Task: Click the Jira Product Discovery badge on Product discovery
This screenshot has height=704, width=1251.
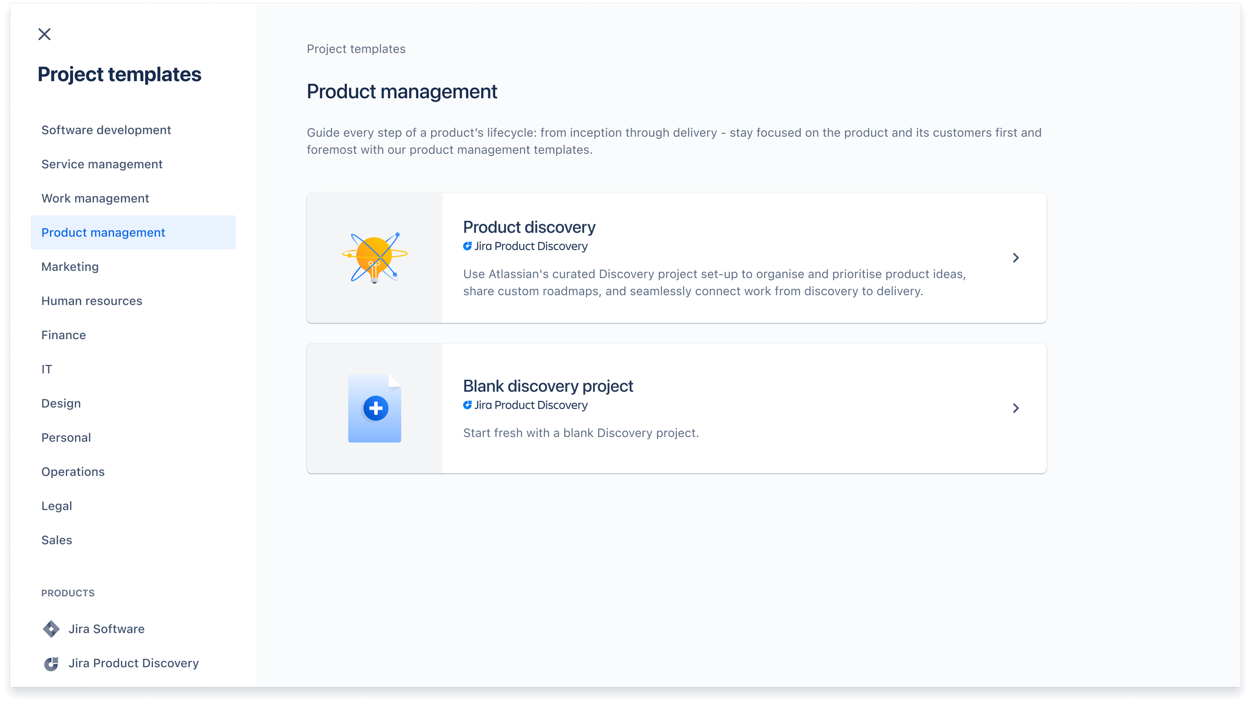Action: (525, 246)
